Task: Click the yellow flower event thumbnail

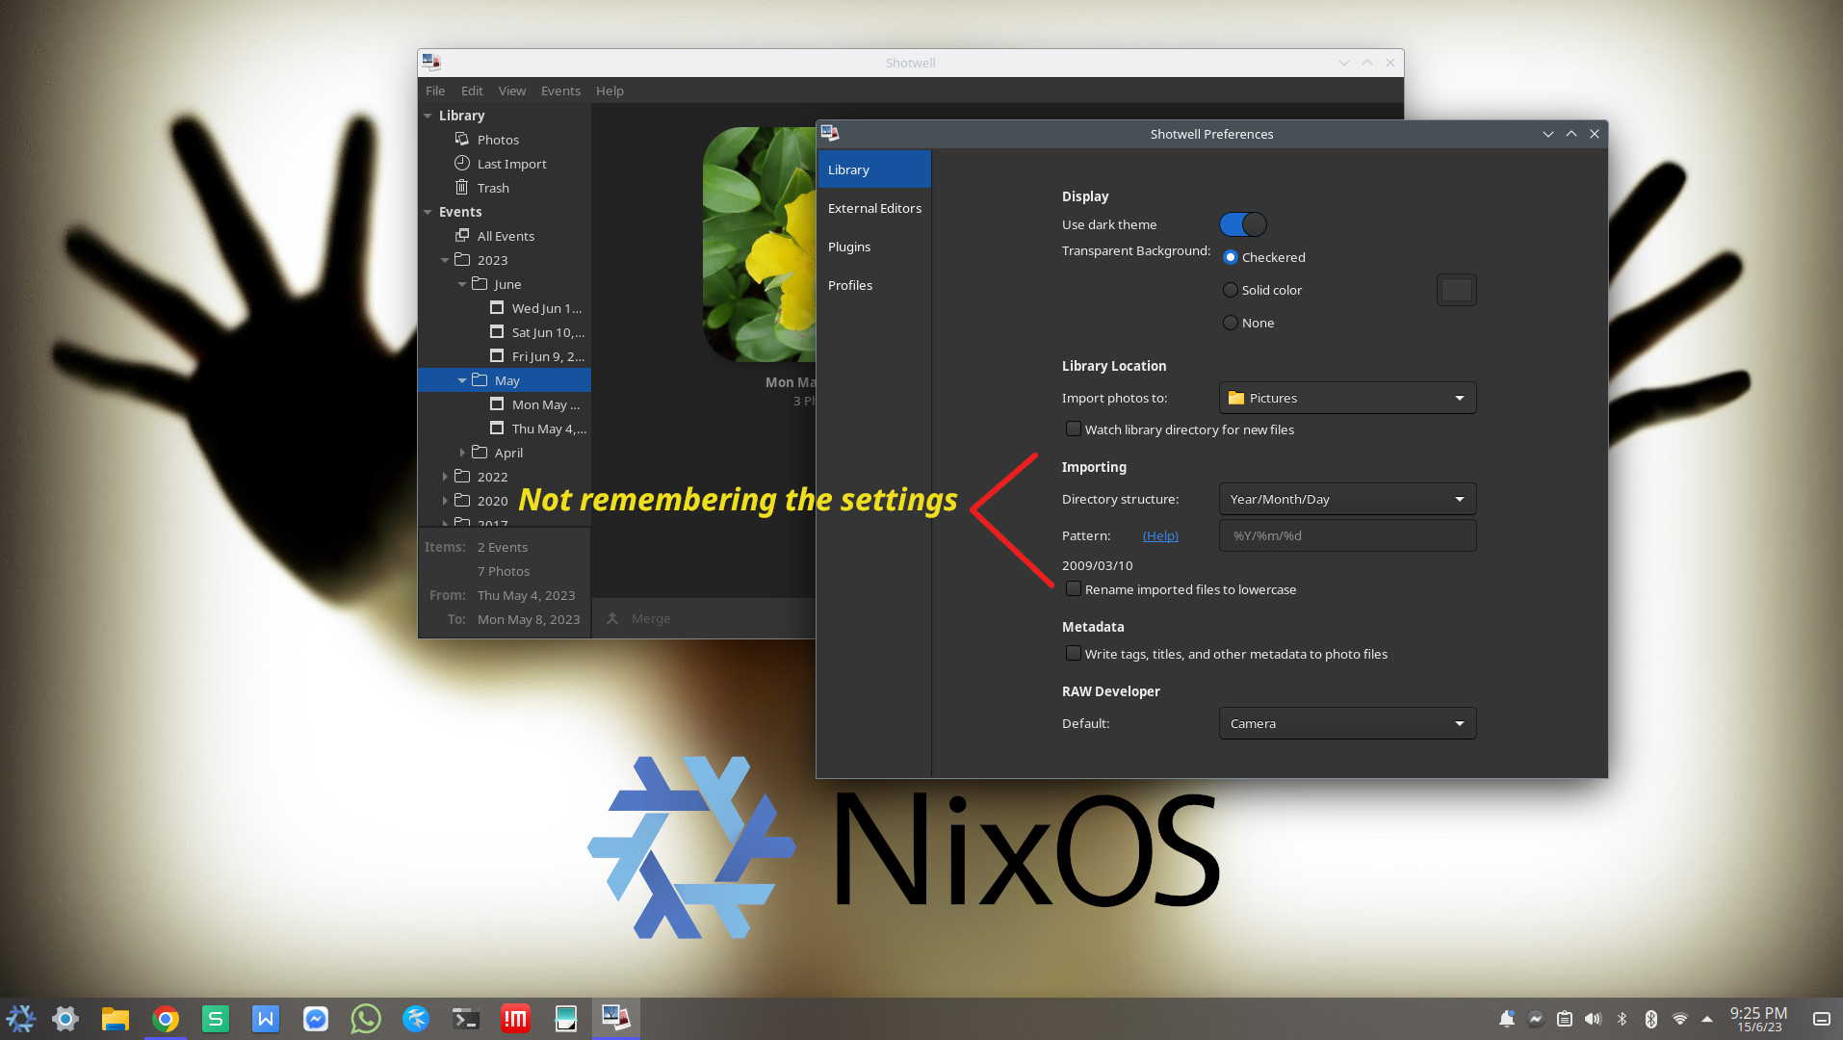Action: [759, 245]
